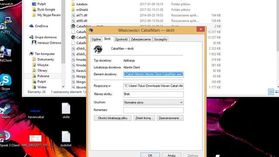Open the mShield folder in Explorer

[x=79, y=10]
